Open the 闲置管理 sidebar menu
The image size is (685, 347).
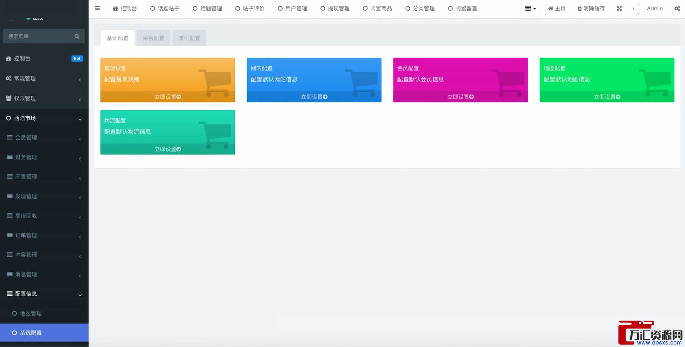pyautogui.click(x=44, y=177)
